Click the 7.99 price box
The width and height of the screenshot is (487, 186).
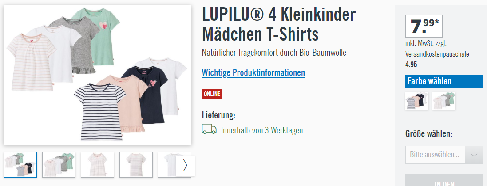pos(424,26)
